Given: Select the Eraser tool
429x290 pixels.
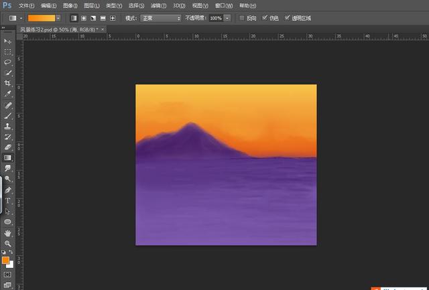Looking at the screenshot, I should 8,147.
